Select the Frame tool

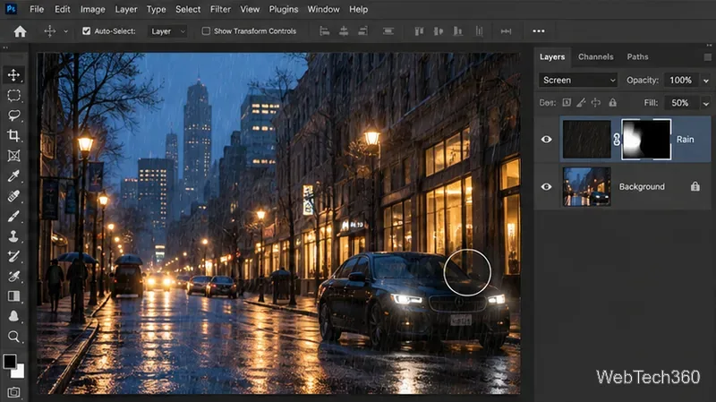[x=13, y=155]
